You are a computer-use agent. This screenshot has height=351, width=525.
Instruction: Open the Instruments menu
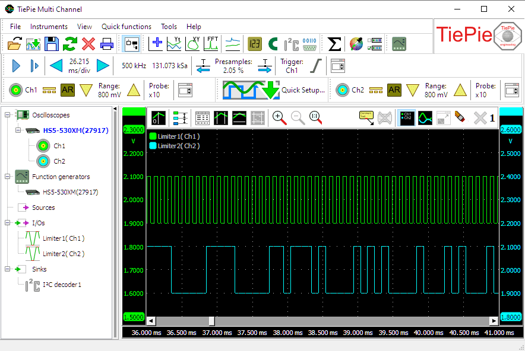[x=49, y=26]
